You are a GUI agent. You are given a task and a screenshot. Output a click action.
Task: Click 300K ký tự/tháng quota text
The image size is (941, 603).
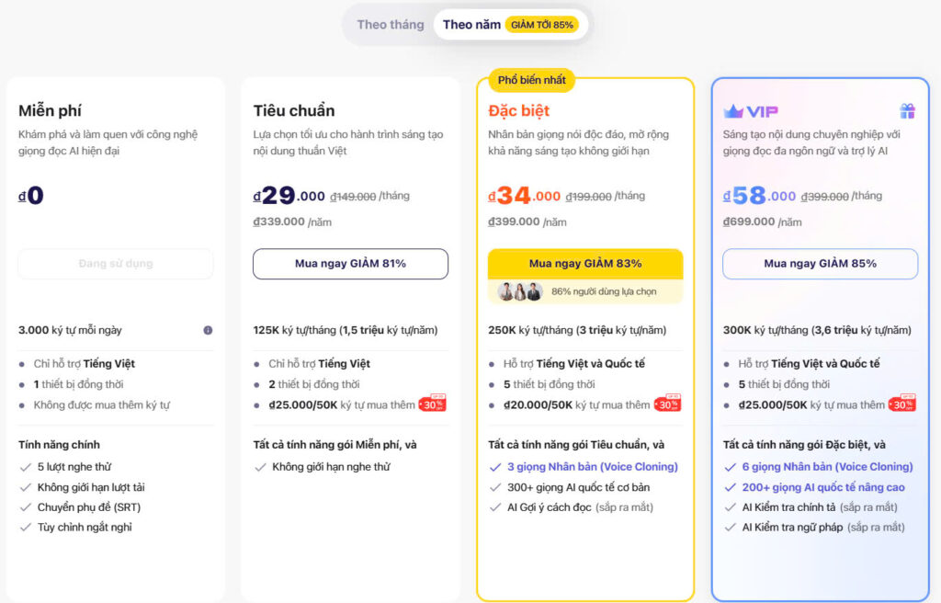(817, 330)
